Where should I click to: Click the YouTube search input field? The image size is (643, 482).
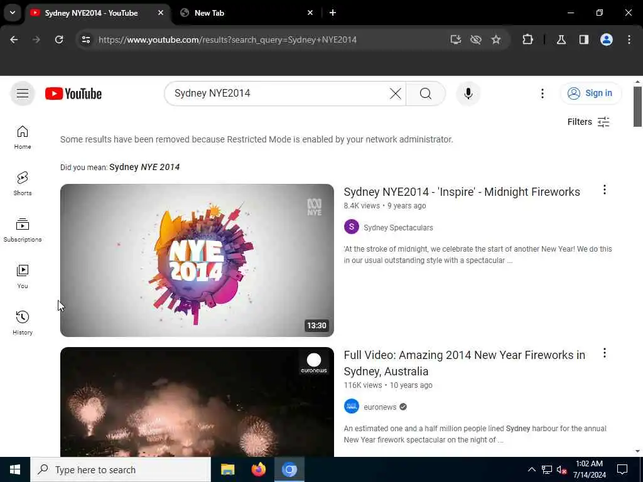279,94
